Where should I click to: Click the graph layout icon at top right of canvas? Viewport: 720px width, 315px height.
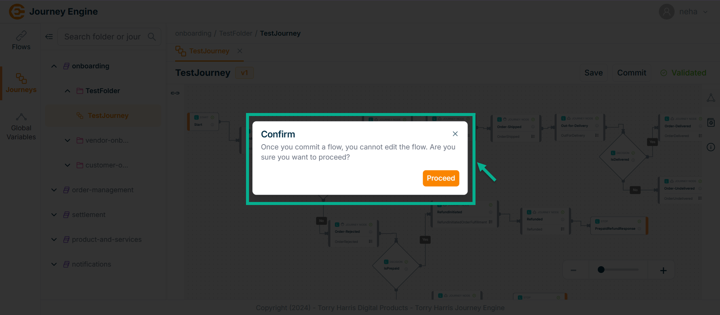pyautogui.click(x=711, y=98)
